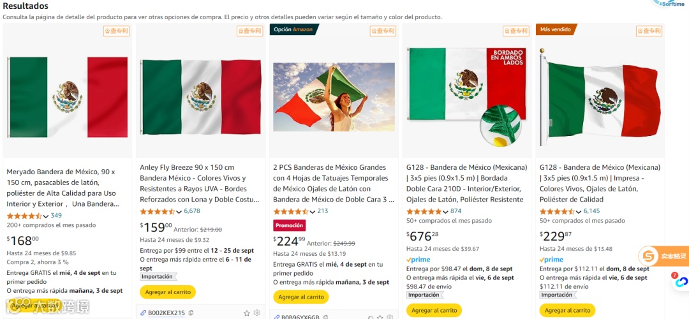
Task: Star the Anley Fly Breeze listing
Action: coord(247,313)
